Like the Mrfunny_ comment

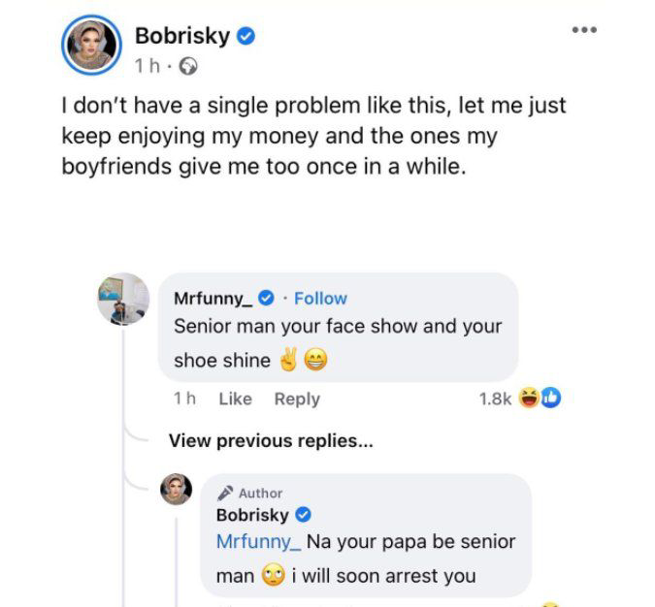[x=235, y=399]
